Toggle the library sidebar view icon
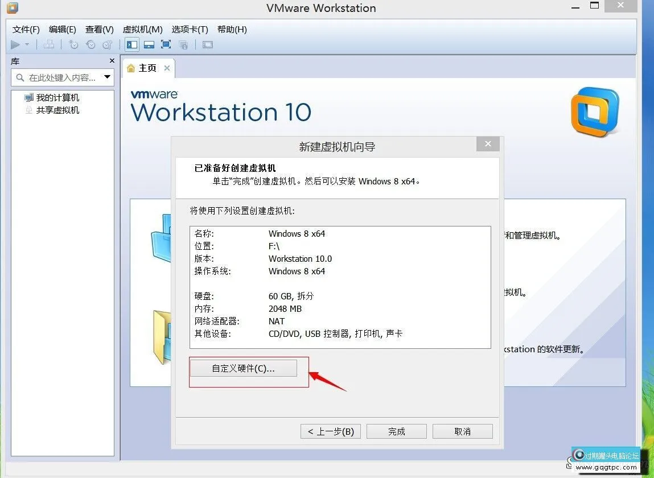This screenshot has width=654, height=478. point(132,44)
